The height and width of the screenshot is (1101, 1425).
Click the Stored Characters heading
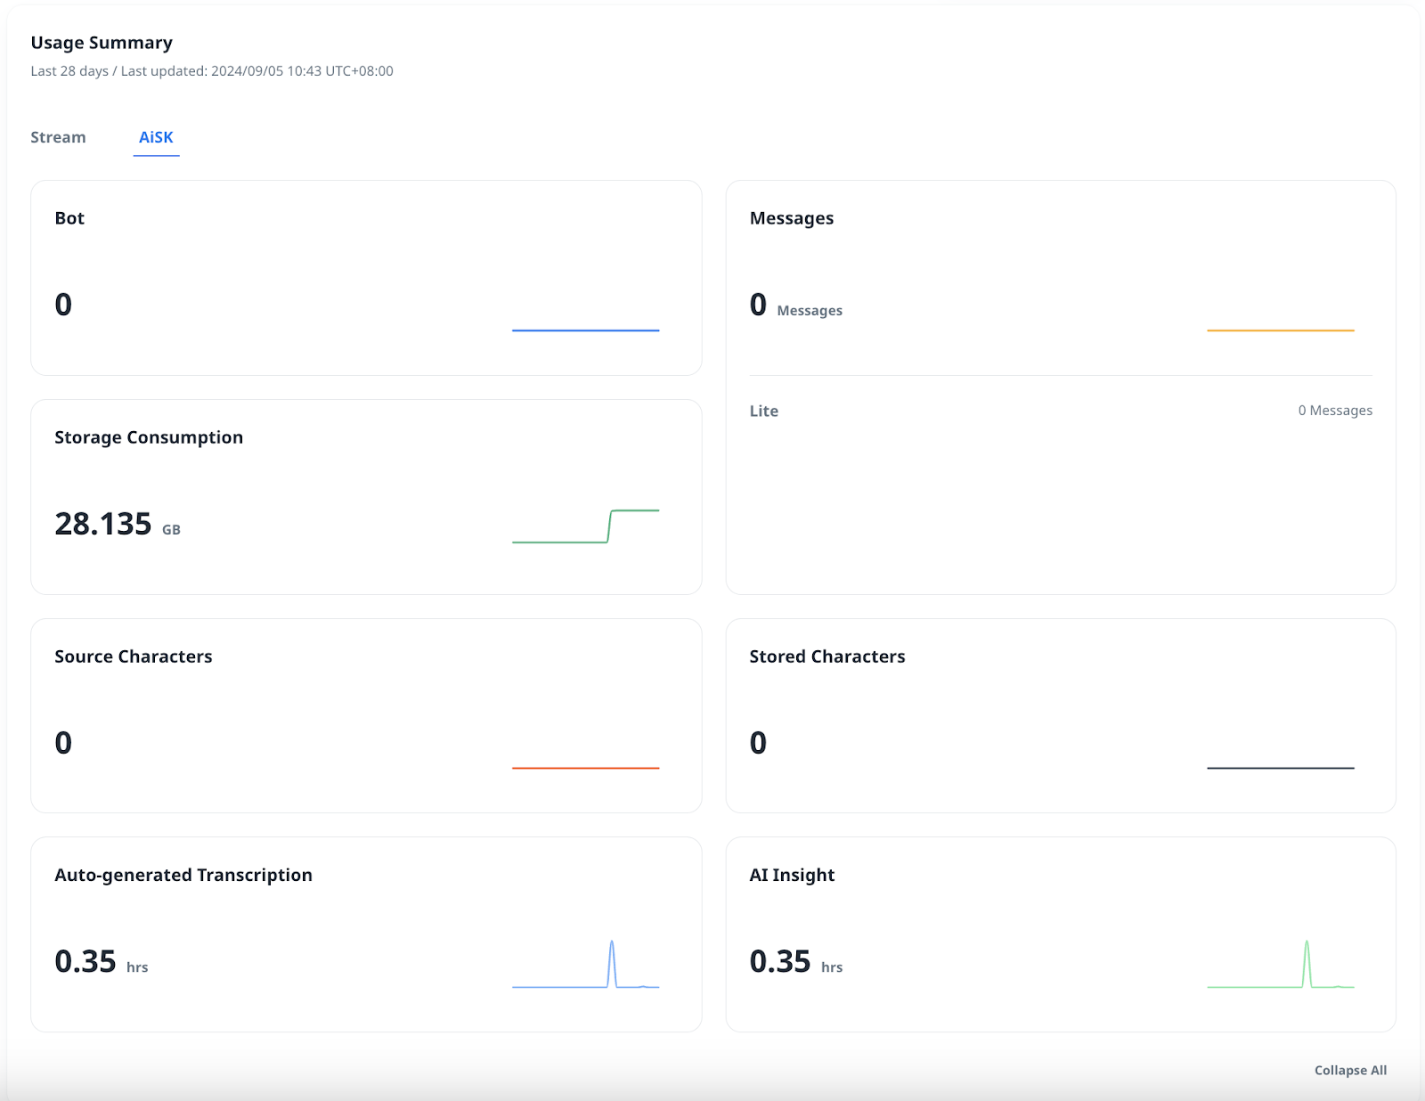(826, 657)
